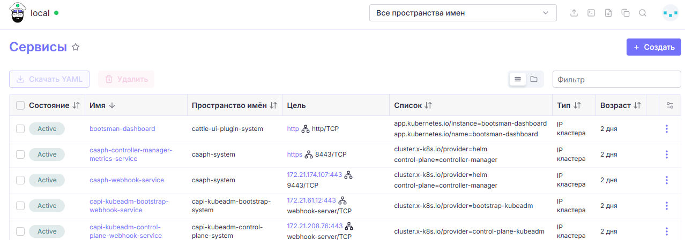Screen dimensions: 685x240
Task: Select all services with the header checkbox
Action: tap(20, 105)
